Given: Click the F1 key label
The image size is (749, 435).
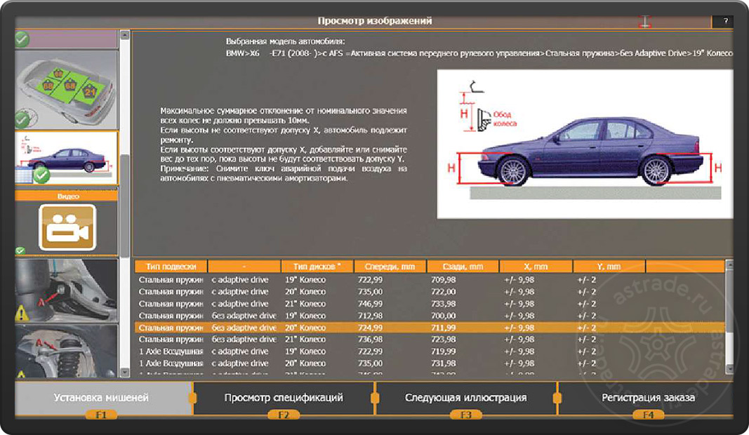Looking at the screenshot, I should point(101,415).
